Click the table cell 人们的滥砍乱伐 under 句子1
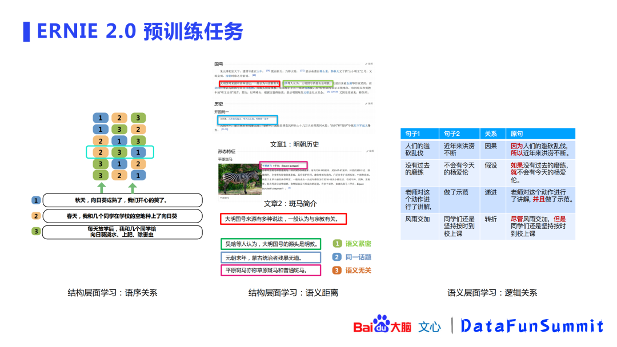This screenshot has width=617, height=347. (x=419, y=150)
